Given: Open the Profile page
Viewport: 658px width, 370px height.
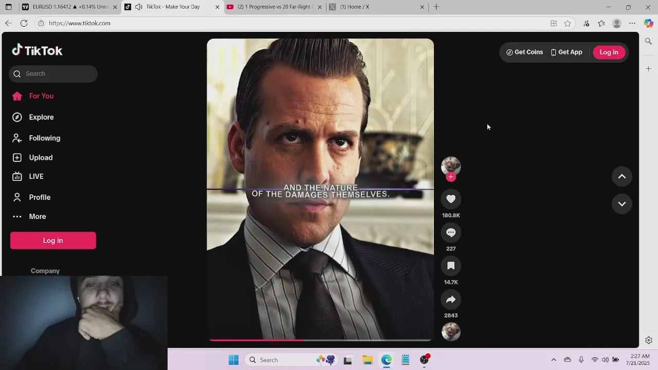Looking at the screenshot, I should [x=31, y=197].
